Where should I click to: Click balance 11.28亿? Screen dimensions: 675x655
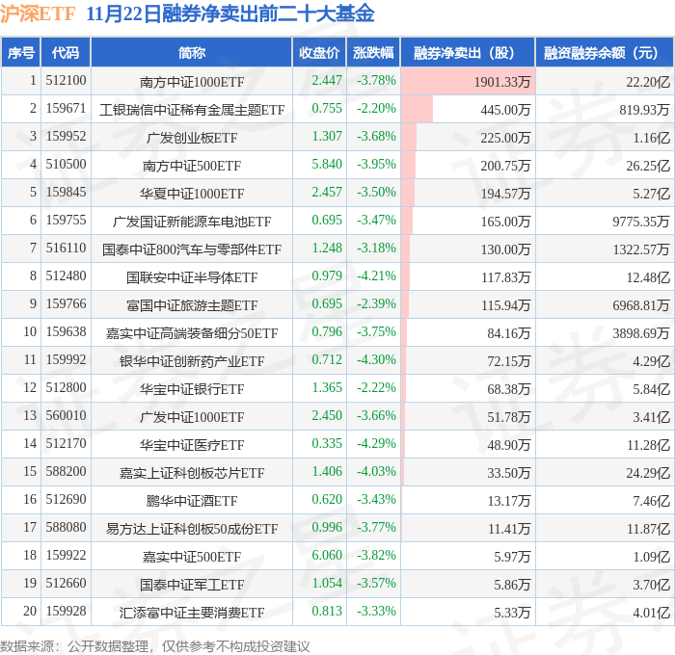(648, 445)
